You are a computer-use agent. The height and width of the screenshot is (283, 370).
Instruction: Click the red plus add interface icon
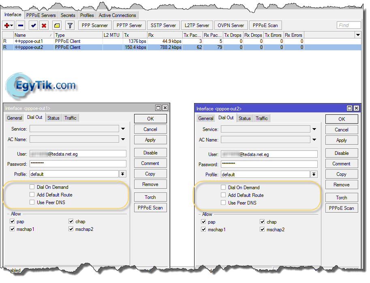[x=8, y=25]
